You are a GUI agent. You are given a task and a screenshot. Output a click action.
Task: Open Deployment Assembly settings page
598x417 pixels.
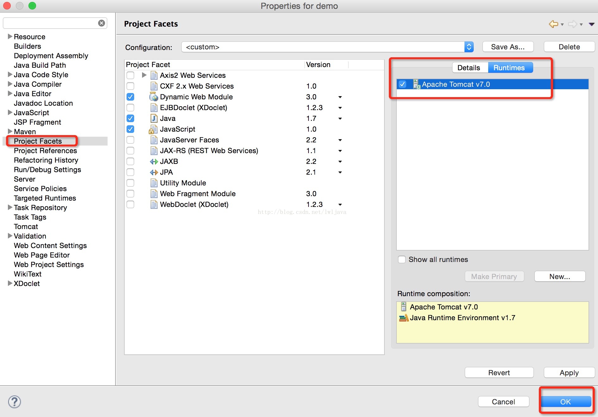(x=51, y=56)
